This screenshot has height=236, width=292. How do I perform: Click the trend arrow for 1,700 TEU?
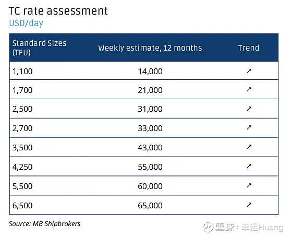click(249, 89)
